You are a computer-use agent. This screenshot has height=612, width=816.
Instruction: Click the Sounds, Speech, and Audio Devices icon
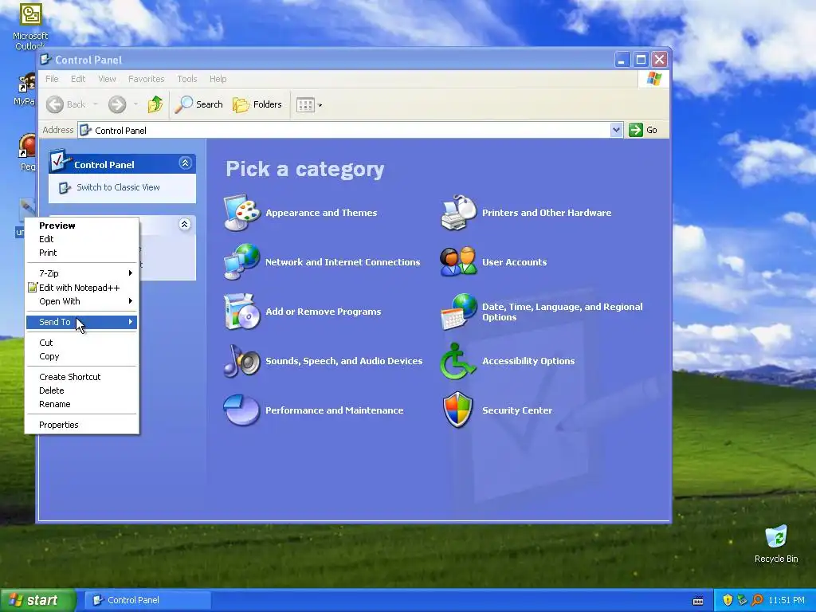pos(242,361)
